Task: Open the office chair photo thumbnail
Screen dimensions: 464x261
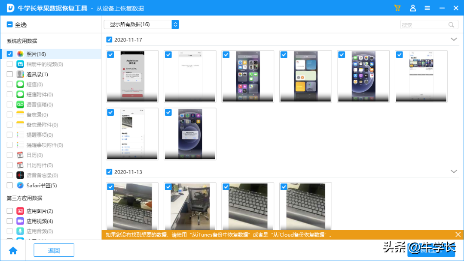Action: tap(190, 207)
